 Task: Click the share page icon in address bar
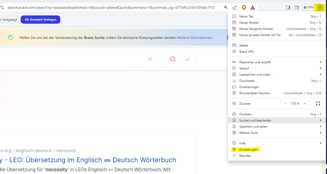tap(235, 7)
